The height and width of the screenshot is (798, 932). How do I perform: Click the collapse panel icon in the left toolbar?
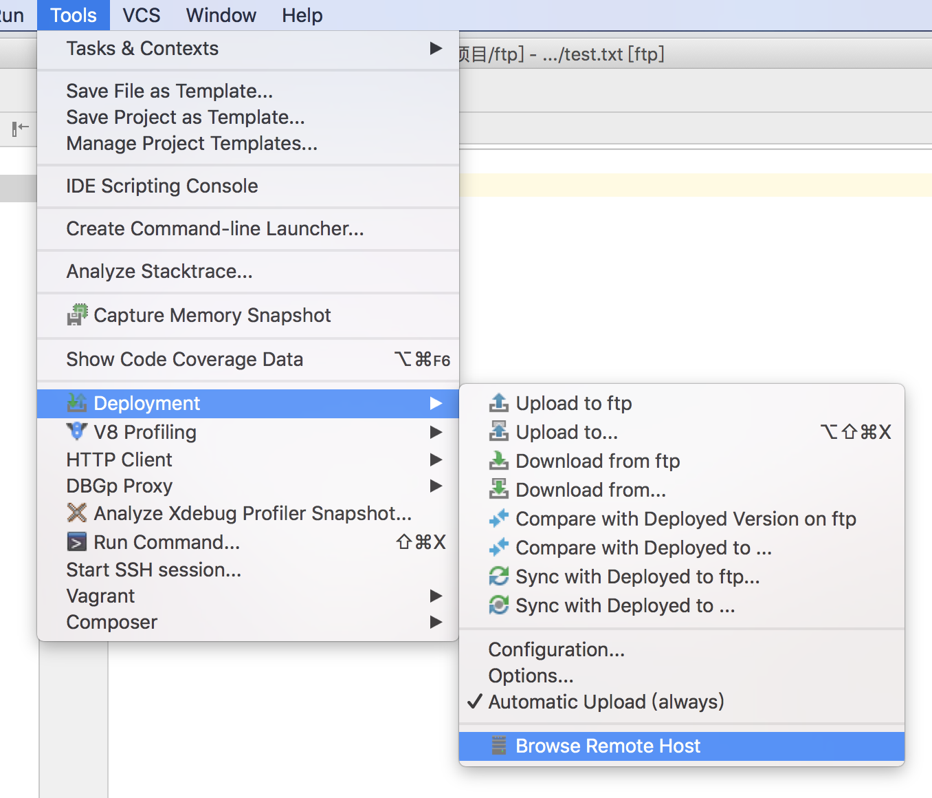(20, 128)
